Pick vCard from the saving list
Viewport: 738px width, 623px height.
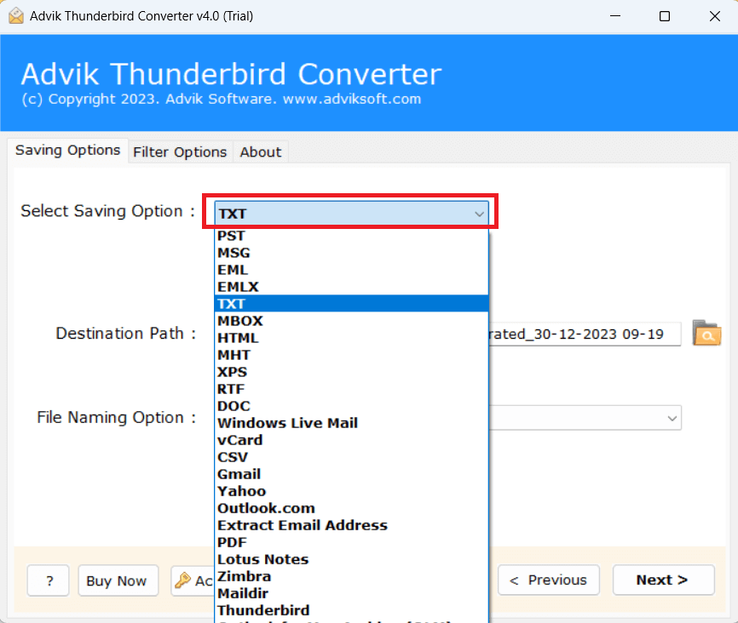[352, 440]
